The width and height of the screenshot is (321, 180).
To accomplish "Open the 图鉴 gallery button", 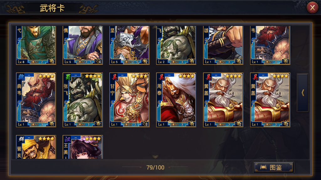I will [x=273, y=167].
